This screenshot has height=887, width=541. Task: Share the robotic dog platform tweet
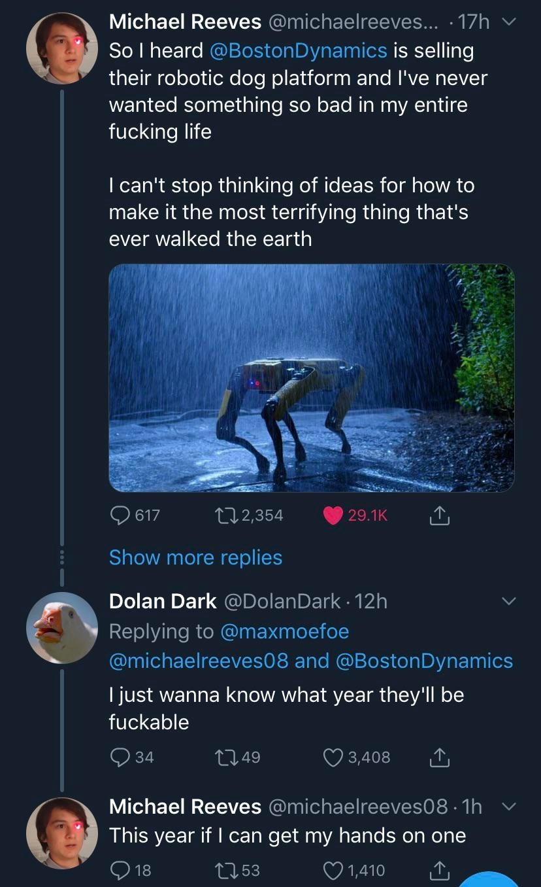coord(439,516)
